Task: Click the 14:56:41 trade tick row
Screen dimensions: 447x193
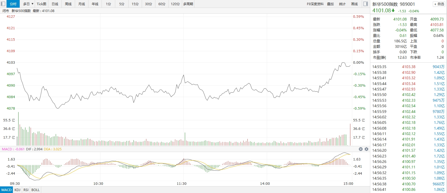Action: click(408, 189)
